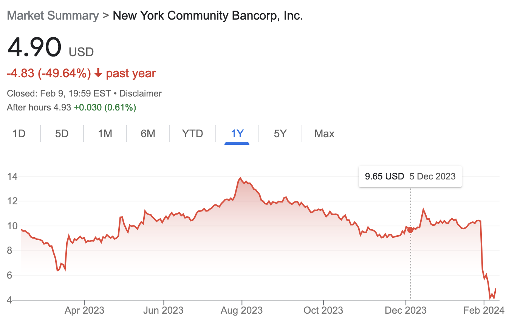Viewport: 526px width, 328px height.
Task: Choose the 6M chart range
Action: [148, 134]
